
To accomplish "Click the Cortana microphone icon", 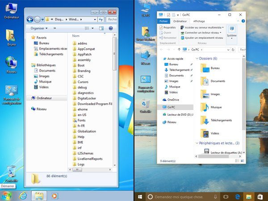I will pyautogui.click(x=215, y=197).
